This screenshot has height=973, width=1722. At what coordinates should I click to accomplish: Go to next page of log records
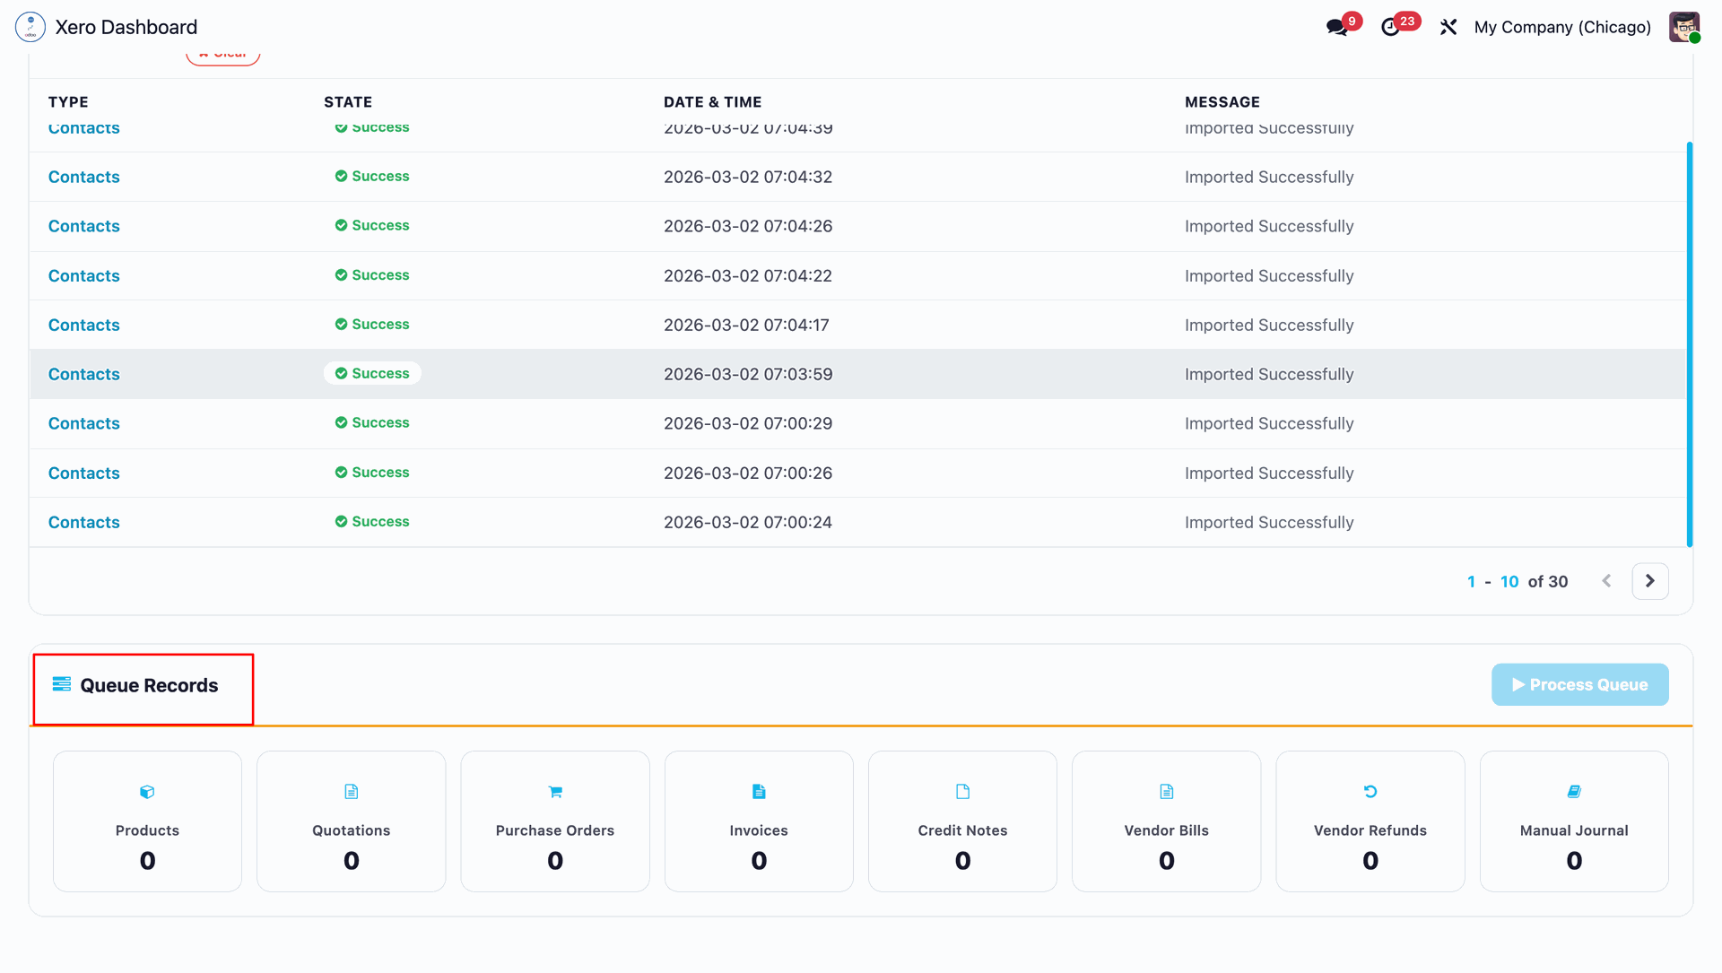pos(1650,581)
